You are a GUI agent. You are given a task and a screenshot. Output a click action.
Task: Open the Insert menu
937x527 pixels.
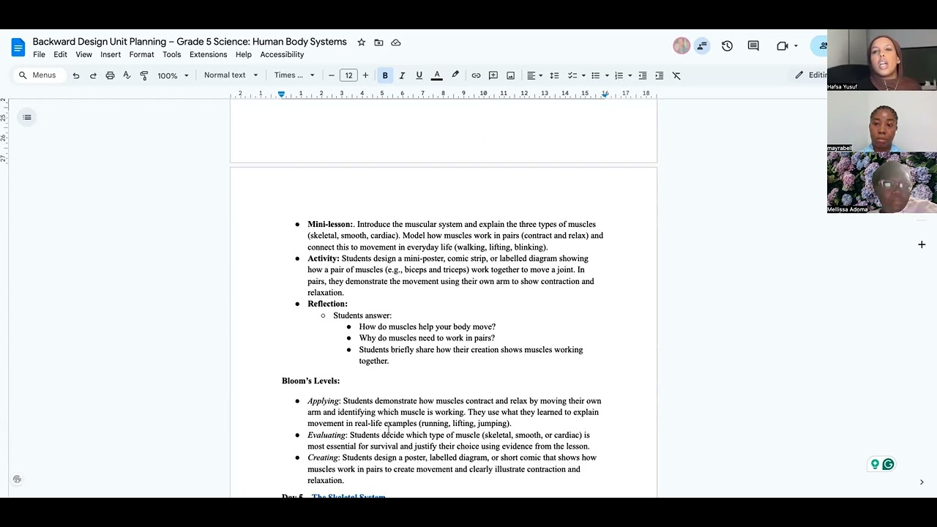[x=111, y=55]
